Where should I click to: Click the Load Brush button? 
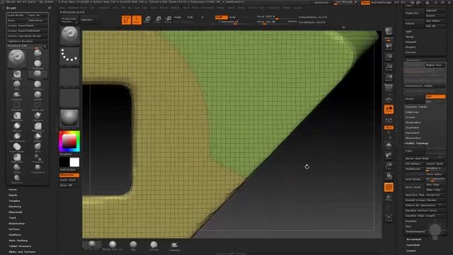pos(17,15)
